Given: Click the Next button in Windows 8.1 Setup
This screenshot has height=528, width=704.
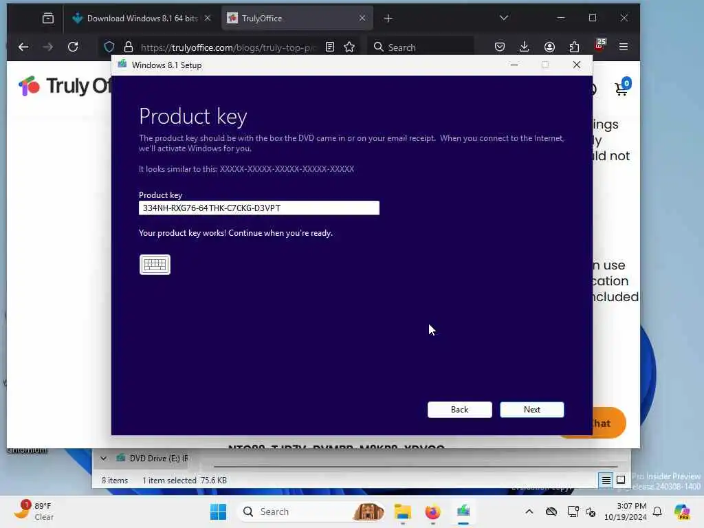Looking at the screenshot, I should pos(531,410).
